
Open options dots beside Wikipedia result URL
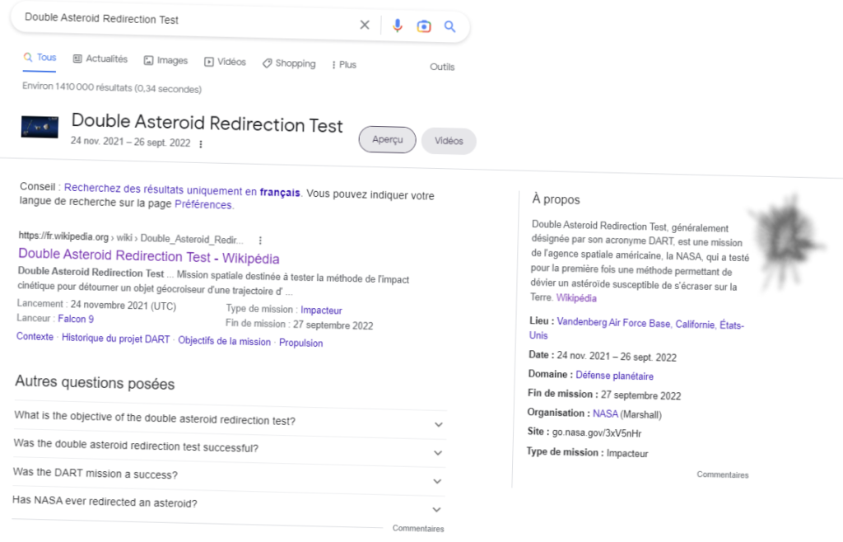pyautogui.click(x=260, y=241)
